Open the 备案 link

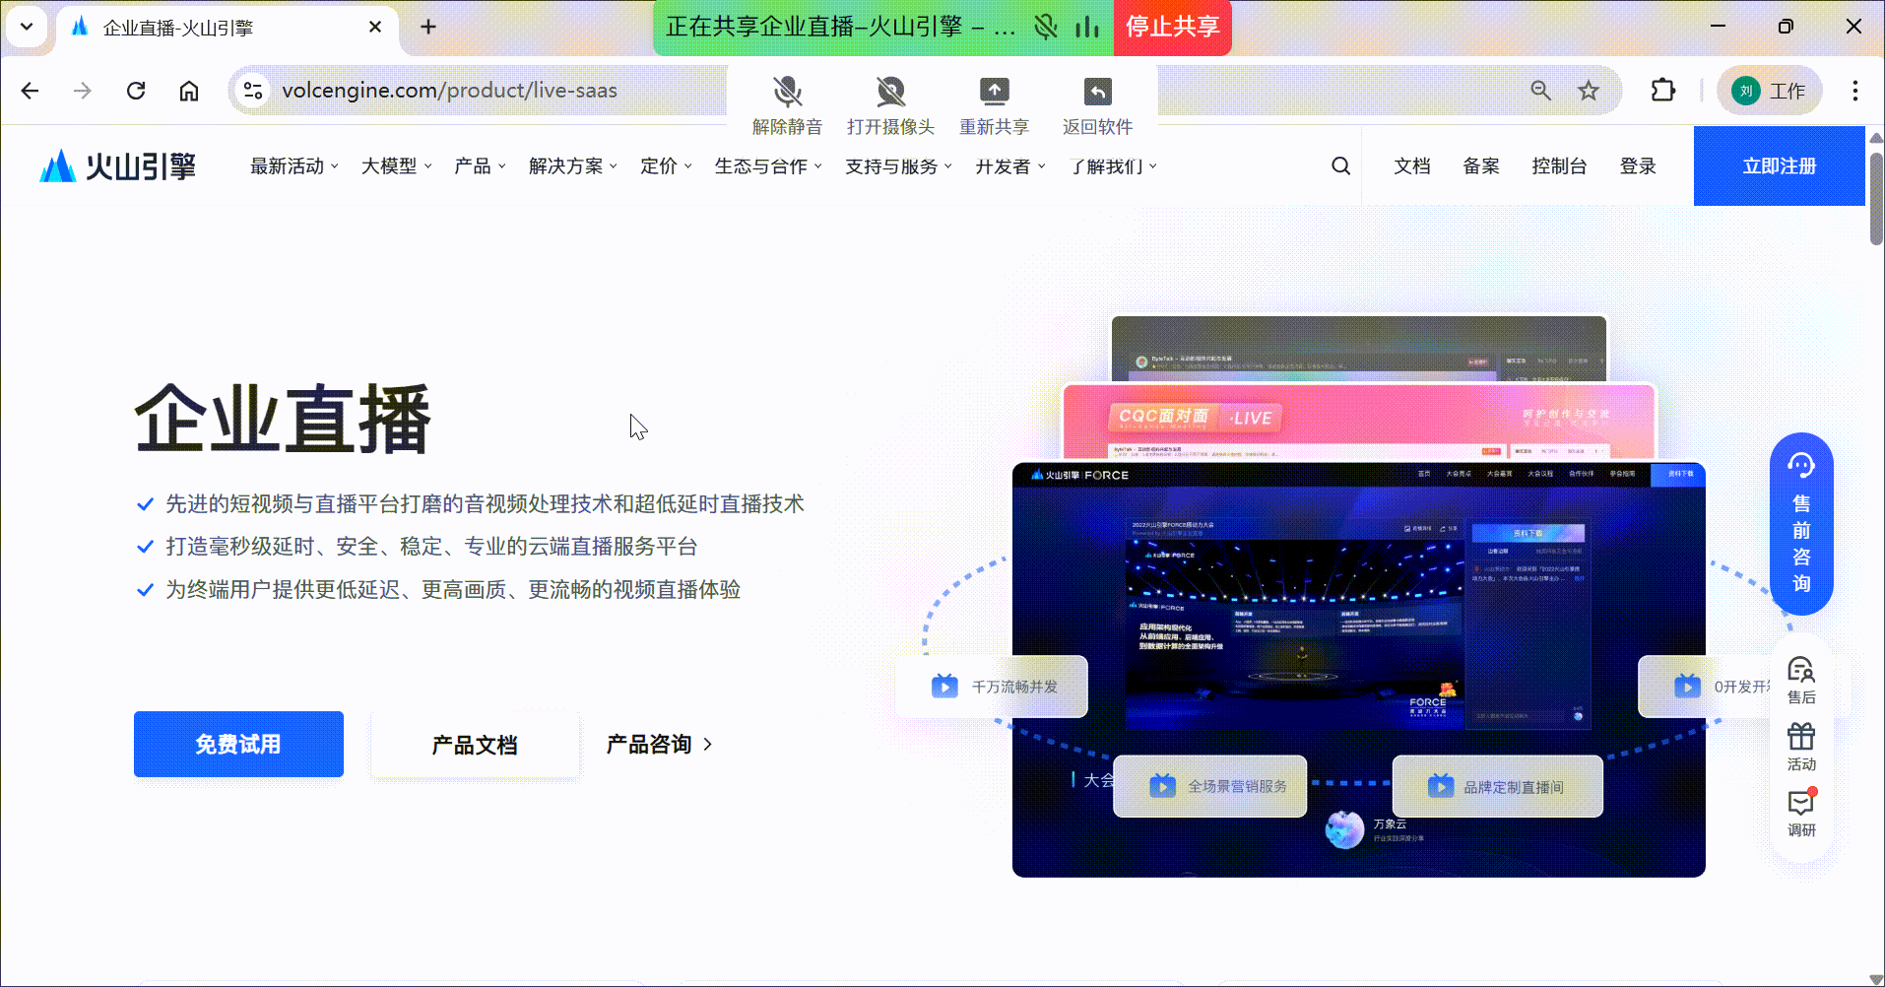[x=1481, y=166]
